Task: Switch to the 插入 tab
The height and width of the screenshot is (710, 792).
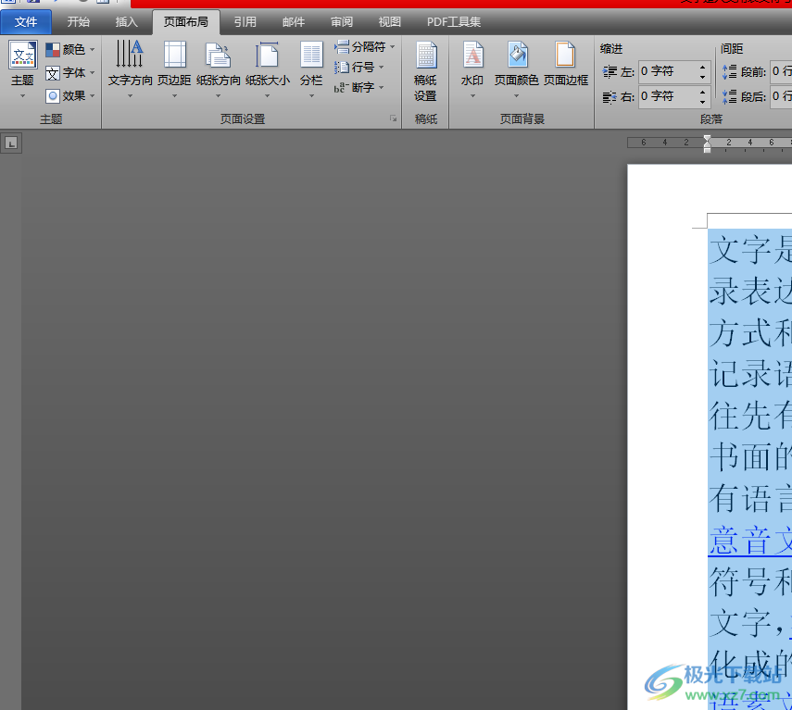Action: 126,21
